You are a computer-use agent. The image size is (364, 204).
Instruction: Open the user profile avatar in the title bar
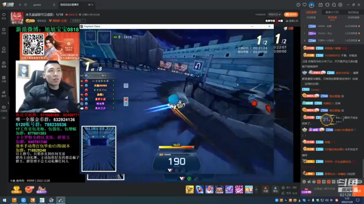tap(312, 5)
